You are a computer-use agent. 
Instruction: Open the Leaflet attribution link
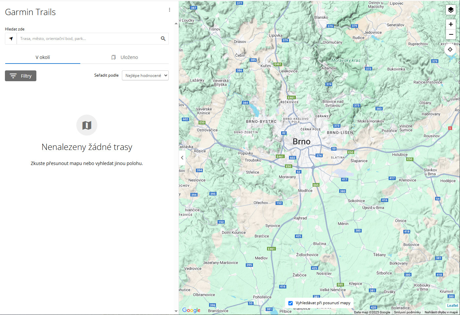pos(452,306)
